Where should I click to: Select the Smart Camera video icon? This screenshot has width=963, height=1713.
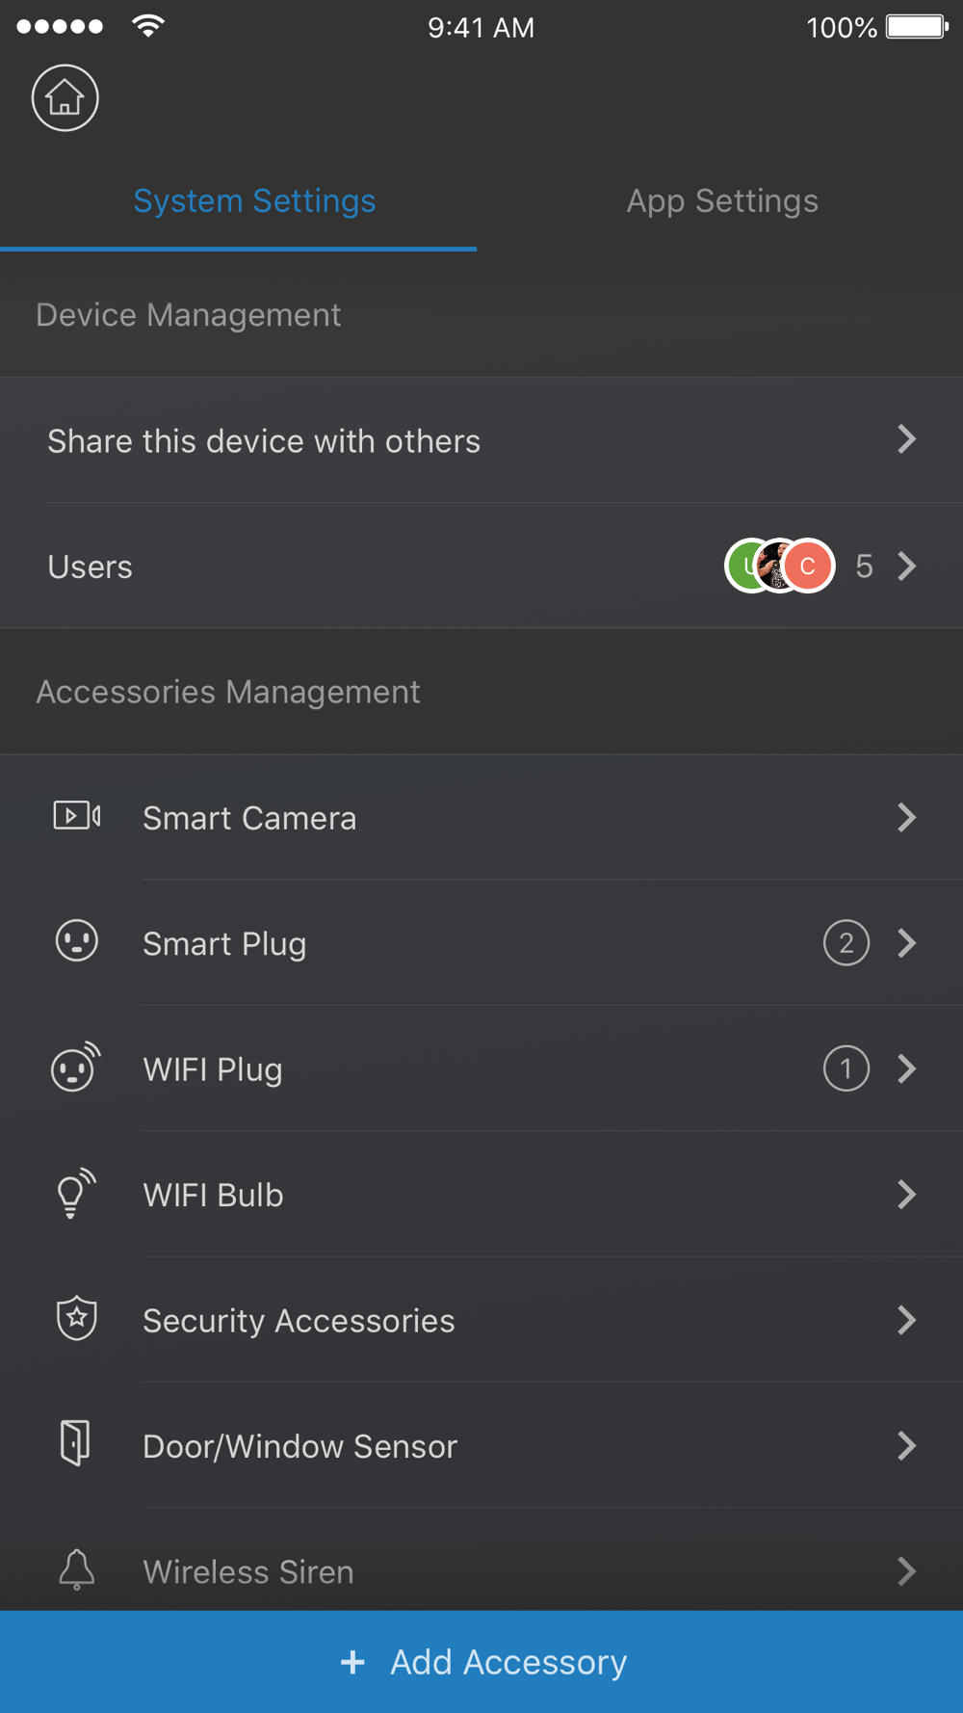coord(77,816)
